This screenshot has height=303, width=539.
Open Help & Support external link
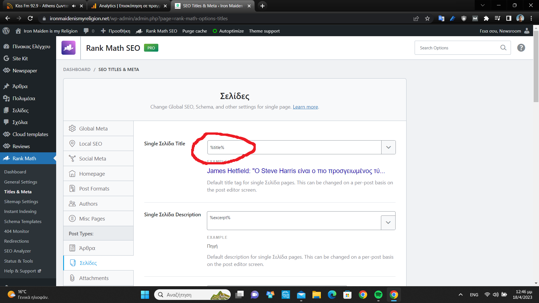(22, 271)
